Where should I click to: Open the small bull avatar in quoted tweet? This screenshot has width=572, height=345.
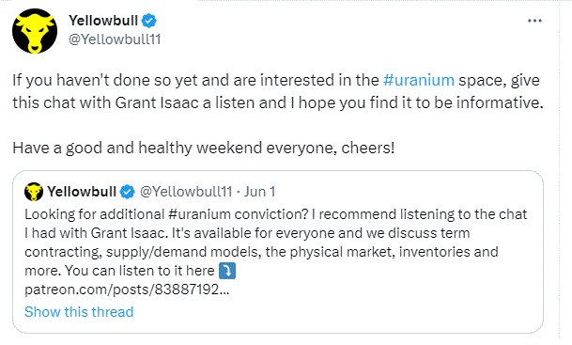[34, 192]
